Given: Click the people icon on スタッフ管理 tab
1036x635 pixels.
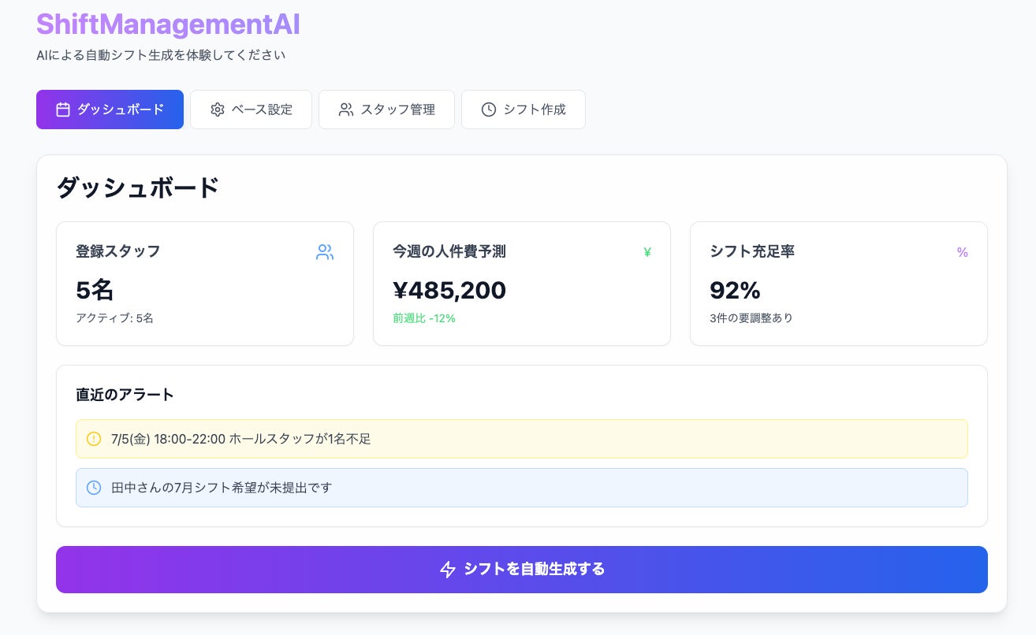Looking at the screenshot, I should pyautogui.click(x=346, y=110).
